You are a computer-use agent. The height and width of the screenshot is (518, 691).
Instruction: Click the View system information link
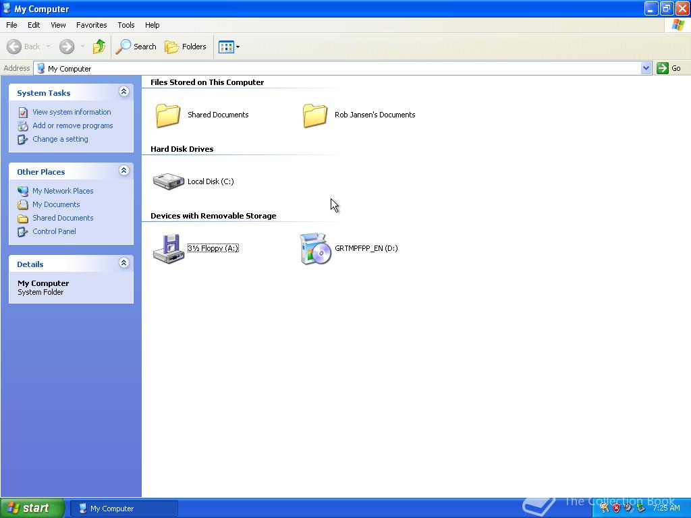(72, 112)
